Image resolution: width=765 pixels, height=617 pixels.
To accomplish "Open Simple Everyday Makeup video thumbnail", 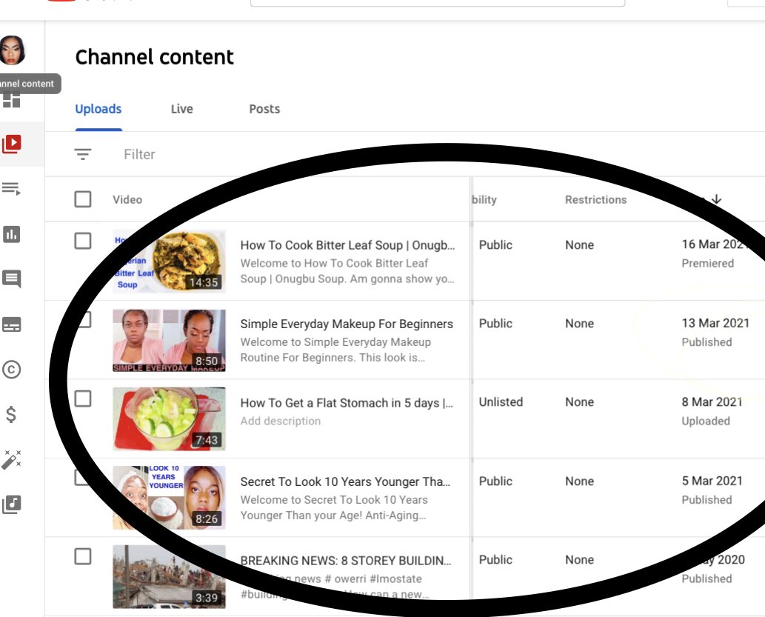I will [169, 340].
